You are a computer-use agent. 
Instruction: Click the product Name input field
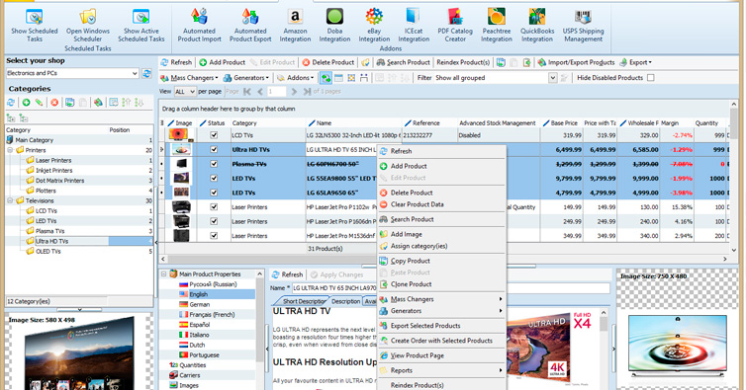tap(450, 288)
